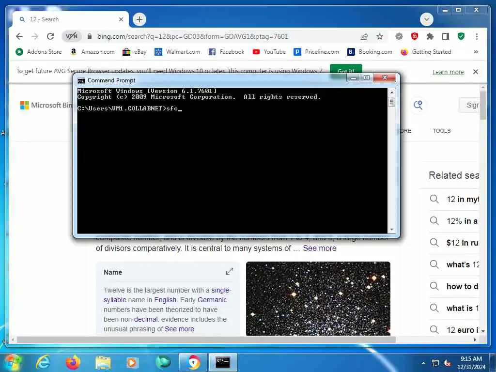Open the 'Germanic' link
Image resolution: width=496 pixels, height=372 pixels.
(212, 300)
